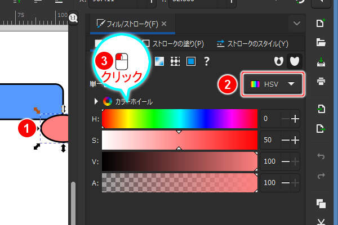Click the redo arrow icon

pos(321,175)
